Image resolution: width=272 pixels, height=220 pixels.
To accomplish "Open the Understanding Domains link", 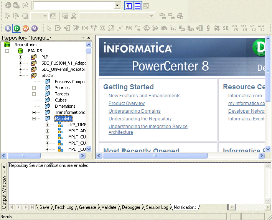I will [x=135, y=111].
